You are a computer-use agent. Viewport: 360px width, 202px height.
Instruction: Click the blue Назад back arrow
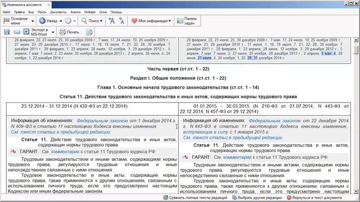(42, 21)
